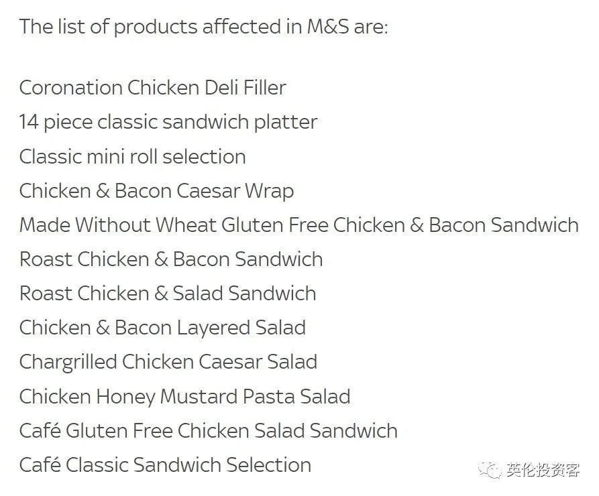Screen dimensions: 599x496
Task: Click the Café Gluten Free Chicken Salad Sandwich line
Action: (209, 431)
